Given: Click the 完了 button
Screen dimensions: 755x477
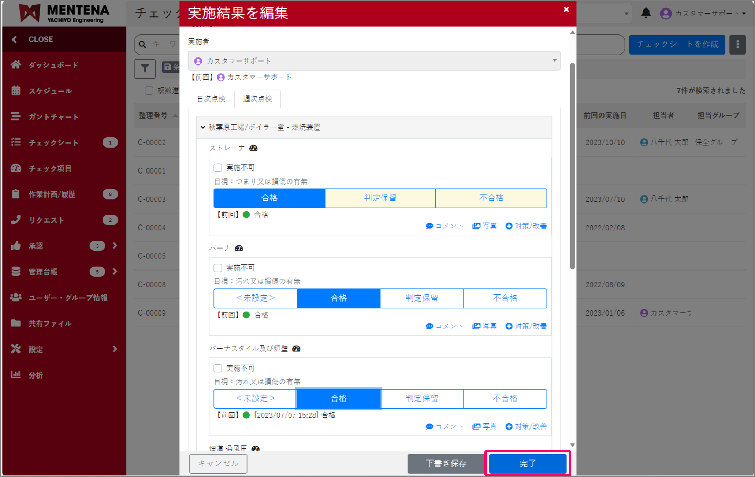Looking at the screenshot, I should 528,463.
